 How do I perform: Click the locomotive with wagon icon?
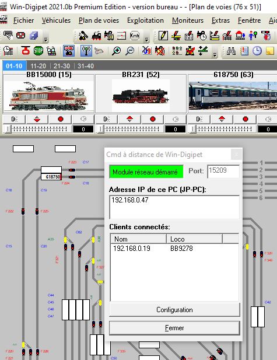(x=109, y=36)
